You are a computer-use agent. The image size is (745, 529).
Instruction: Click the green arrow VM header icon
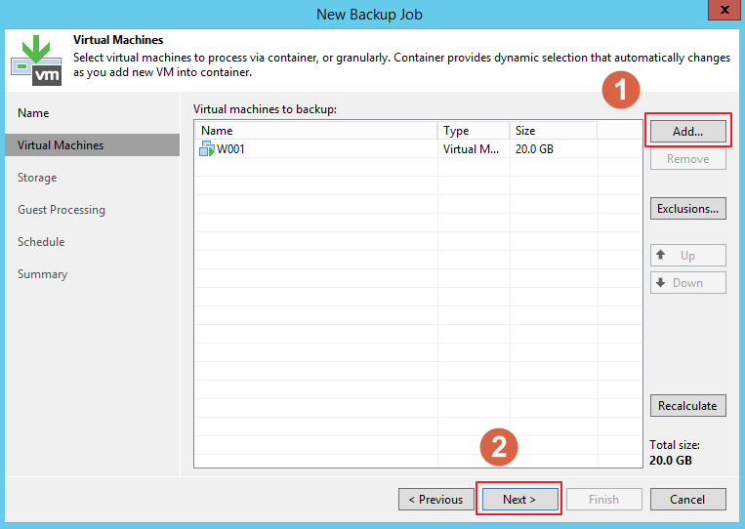(x=35, y=60)
